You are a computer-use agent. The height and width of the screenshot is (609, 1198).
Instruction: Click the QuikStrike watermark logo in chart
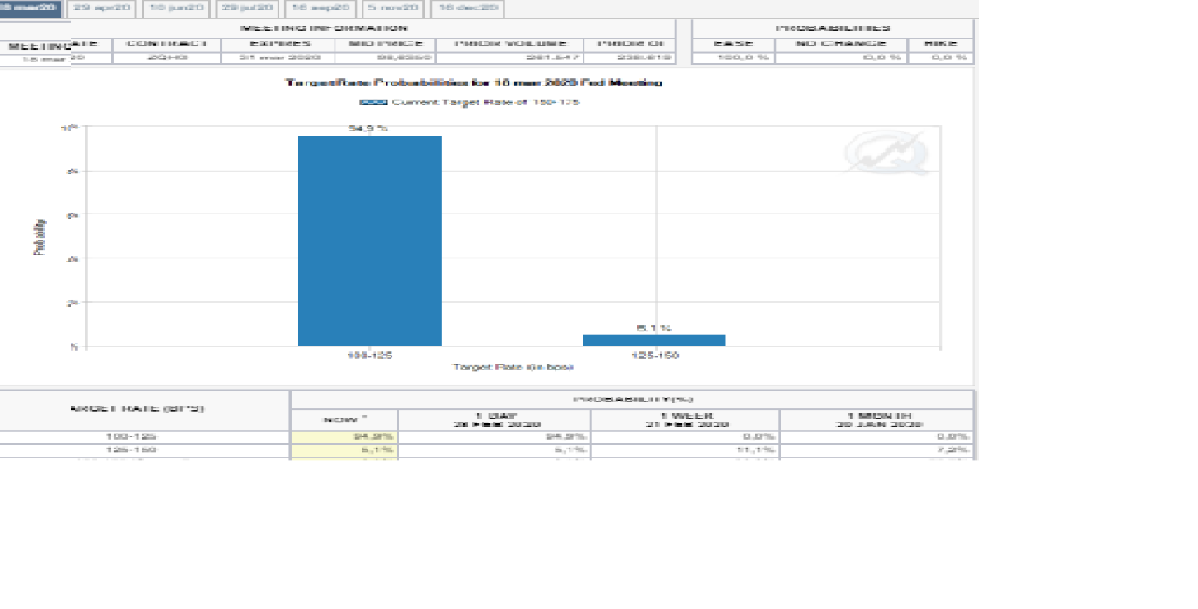coord(886,153)
